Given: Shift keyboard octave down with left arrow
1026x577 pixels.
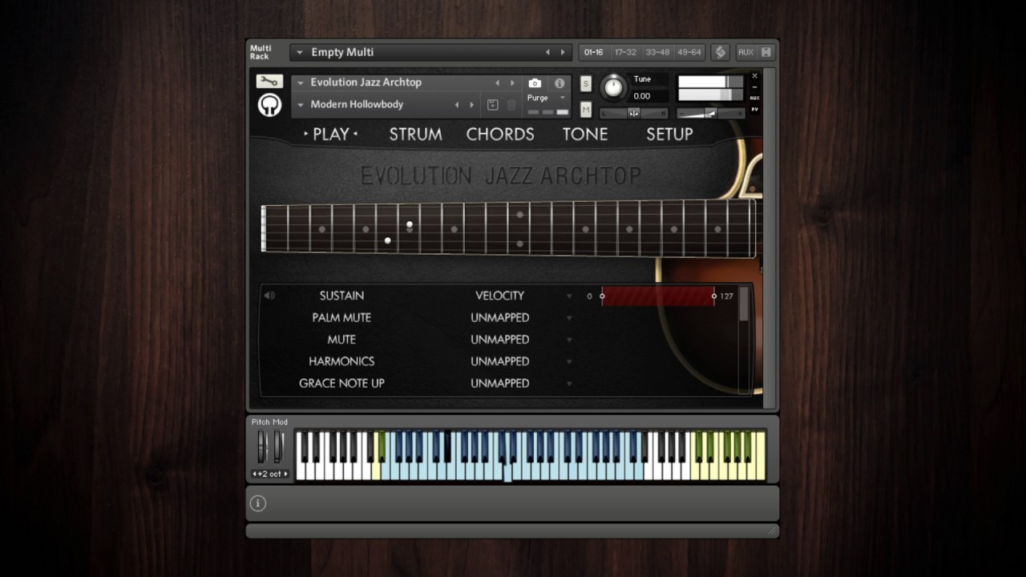Looking at the screenshot, I should [255, 474].
